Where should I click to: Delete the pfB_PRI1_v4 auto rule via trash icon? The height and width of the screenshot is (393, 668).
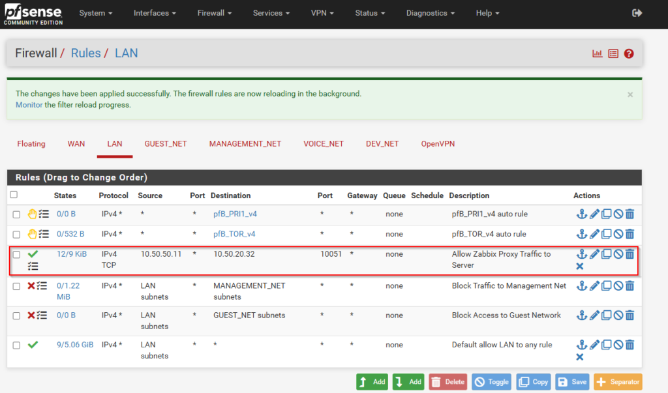coord(630,214)
